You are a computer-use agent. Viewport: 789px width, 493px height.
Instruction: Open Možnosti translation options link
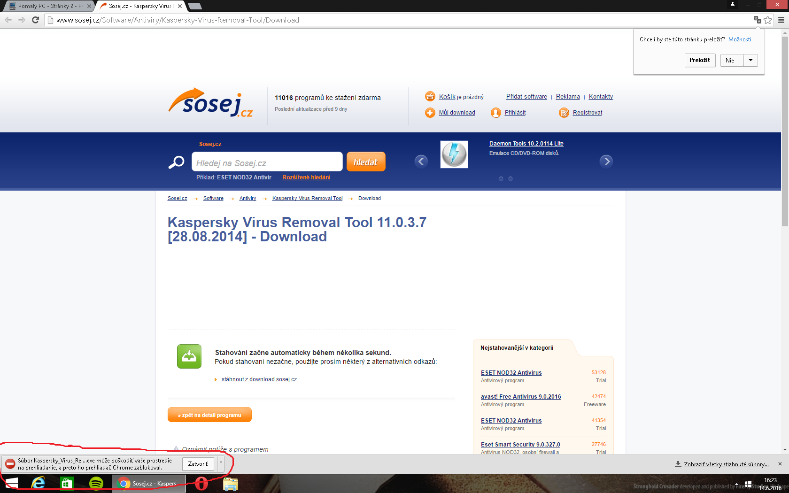740,39
